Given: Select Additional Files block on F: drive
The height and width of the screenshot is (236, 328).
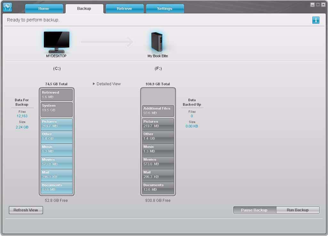Looking at the screenshot, I should [x=158, y=111].
